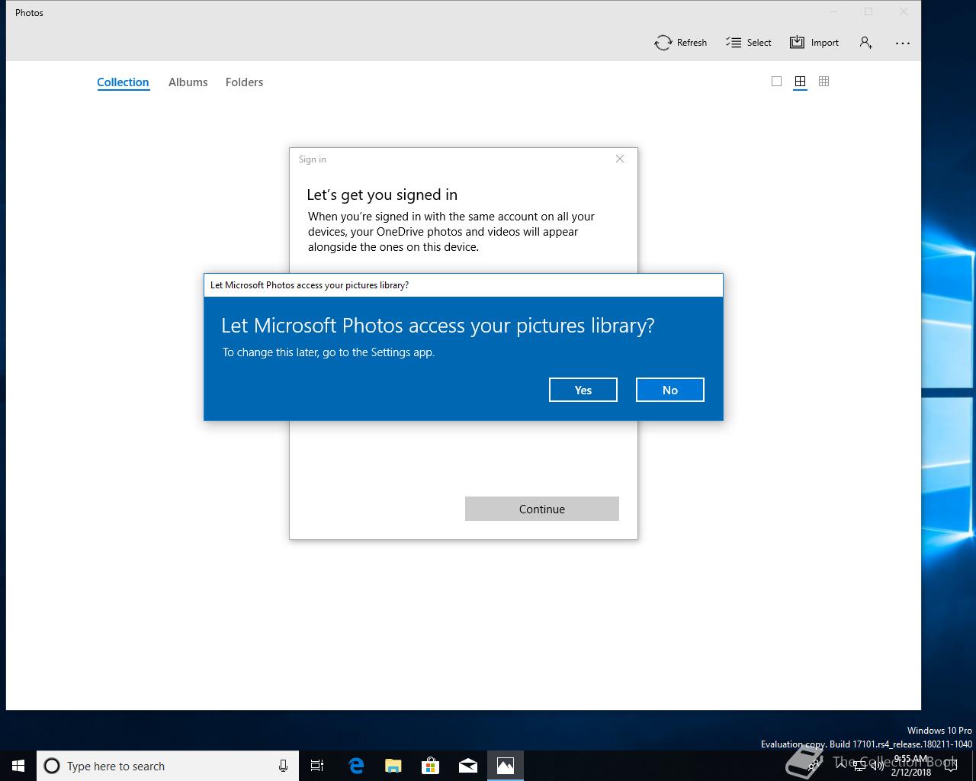Click the Photos app taskbar icon

(x=506, y=766)
